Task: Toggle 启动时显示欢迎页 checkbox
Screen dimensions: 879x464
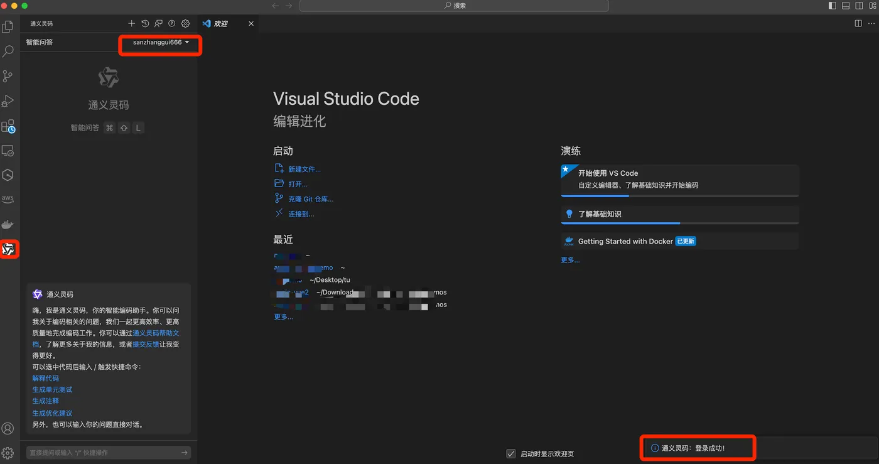Action: point(511,454)
